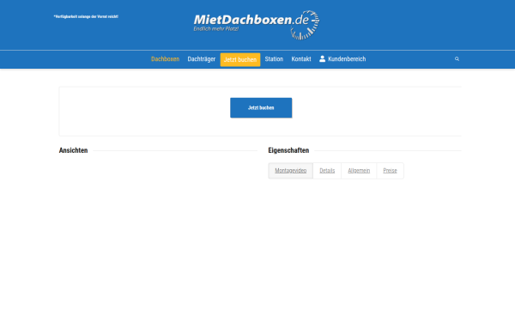Show the Preise tab

click(x=390, y=171)
